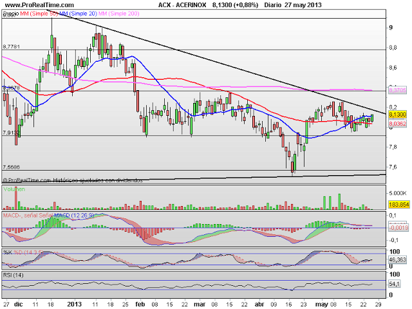Select the MM (Simple 20) legend label
The image size is (412, 309).
78,14
